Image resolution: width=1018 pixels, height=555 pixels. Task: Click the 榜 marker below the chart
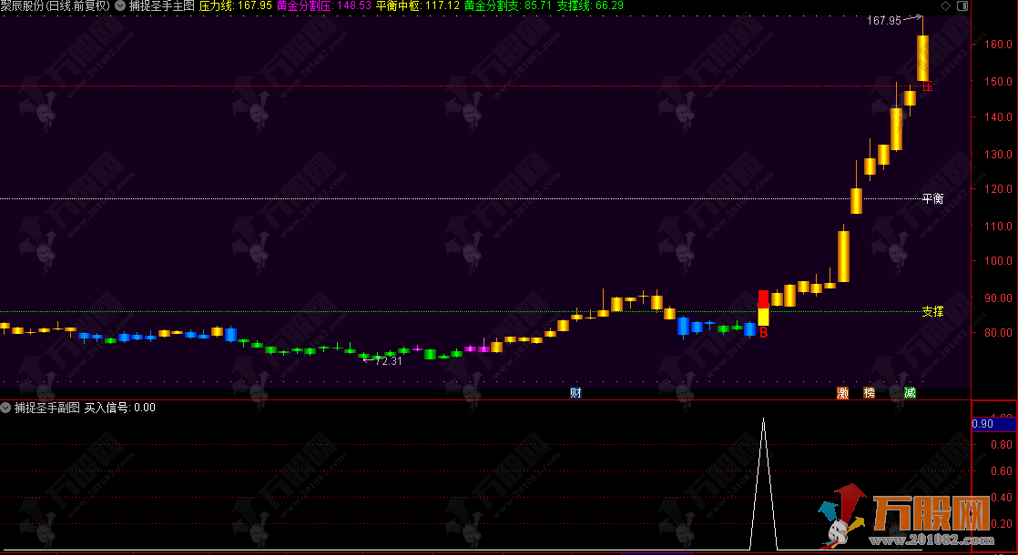coord(869,392)
